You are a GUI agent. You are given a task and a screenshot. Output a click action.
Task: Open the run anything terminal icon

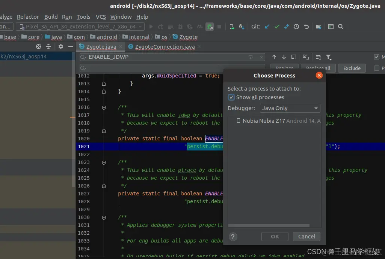pyautogui.click(x=331, y=27)
